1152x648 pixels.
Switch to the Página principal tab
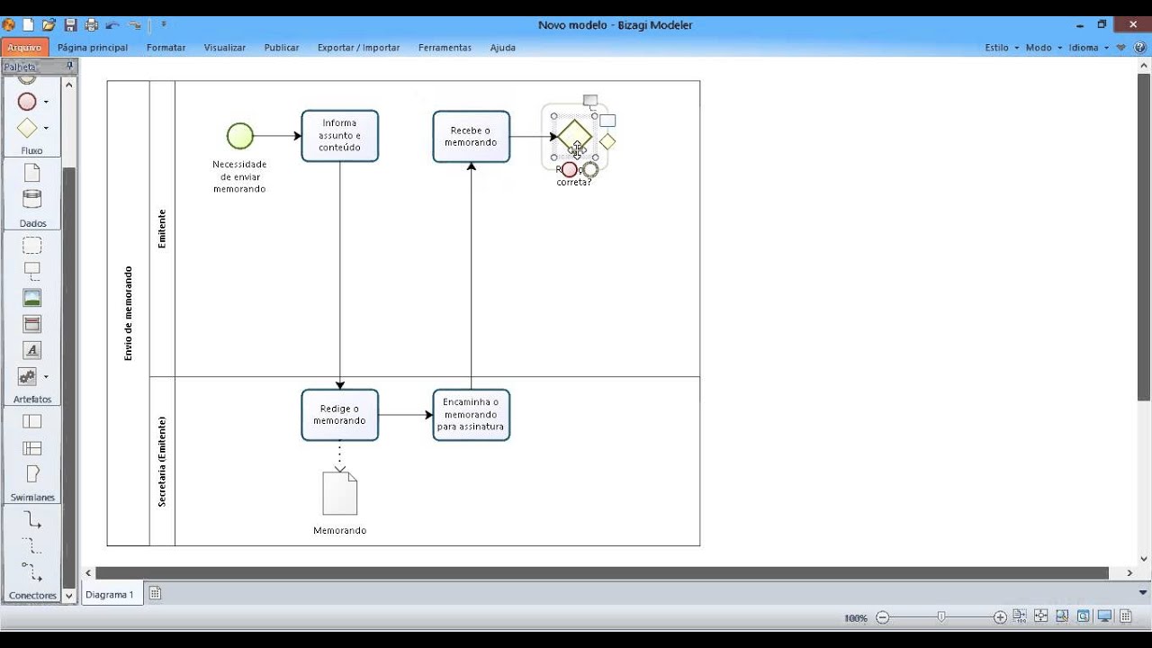93,48
